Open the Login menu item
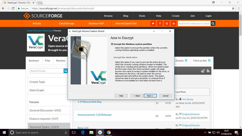 (208, 16)
